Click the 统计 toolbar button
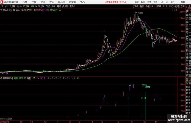The image size is (191, 123). click(x=153, y=6)
